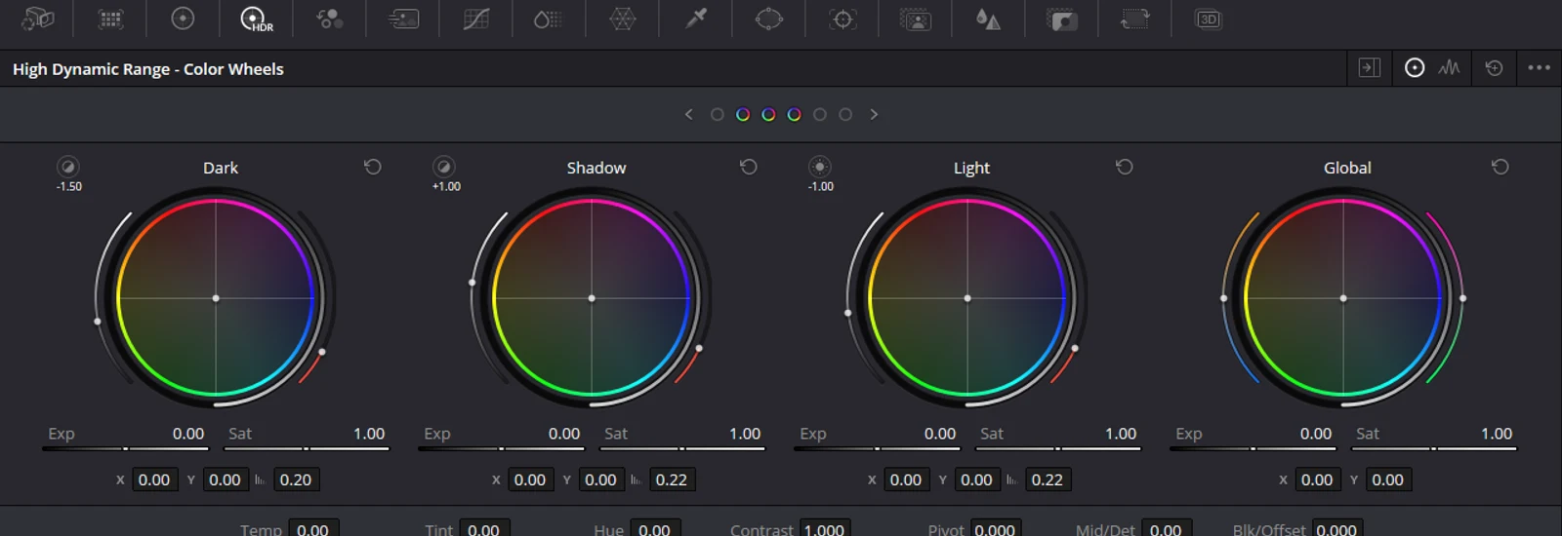This screenshot has height=536, width=1562.
Task: Select the second wheel bank dot
Action: (x=743, y=114)
